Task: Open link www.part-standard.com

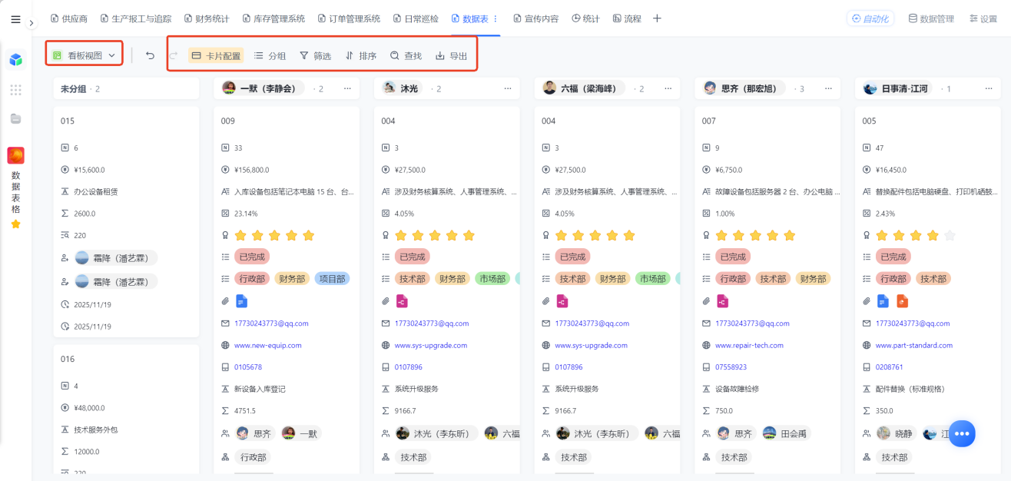Action: click(913, 346)
